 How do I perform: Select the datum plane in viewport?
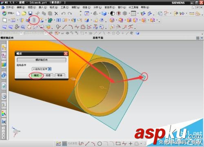134,87
